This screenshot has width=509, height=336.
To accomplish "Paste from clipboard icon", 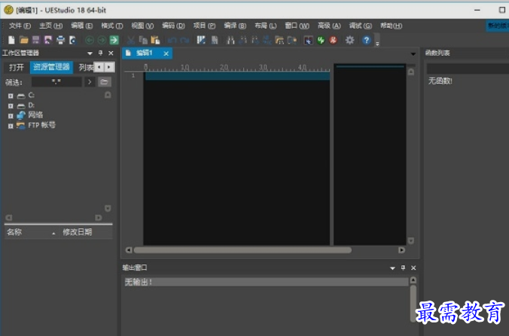I will pyautogui.click(x=156, y=40).
